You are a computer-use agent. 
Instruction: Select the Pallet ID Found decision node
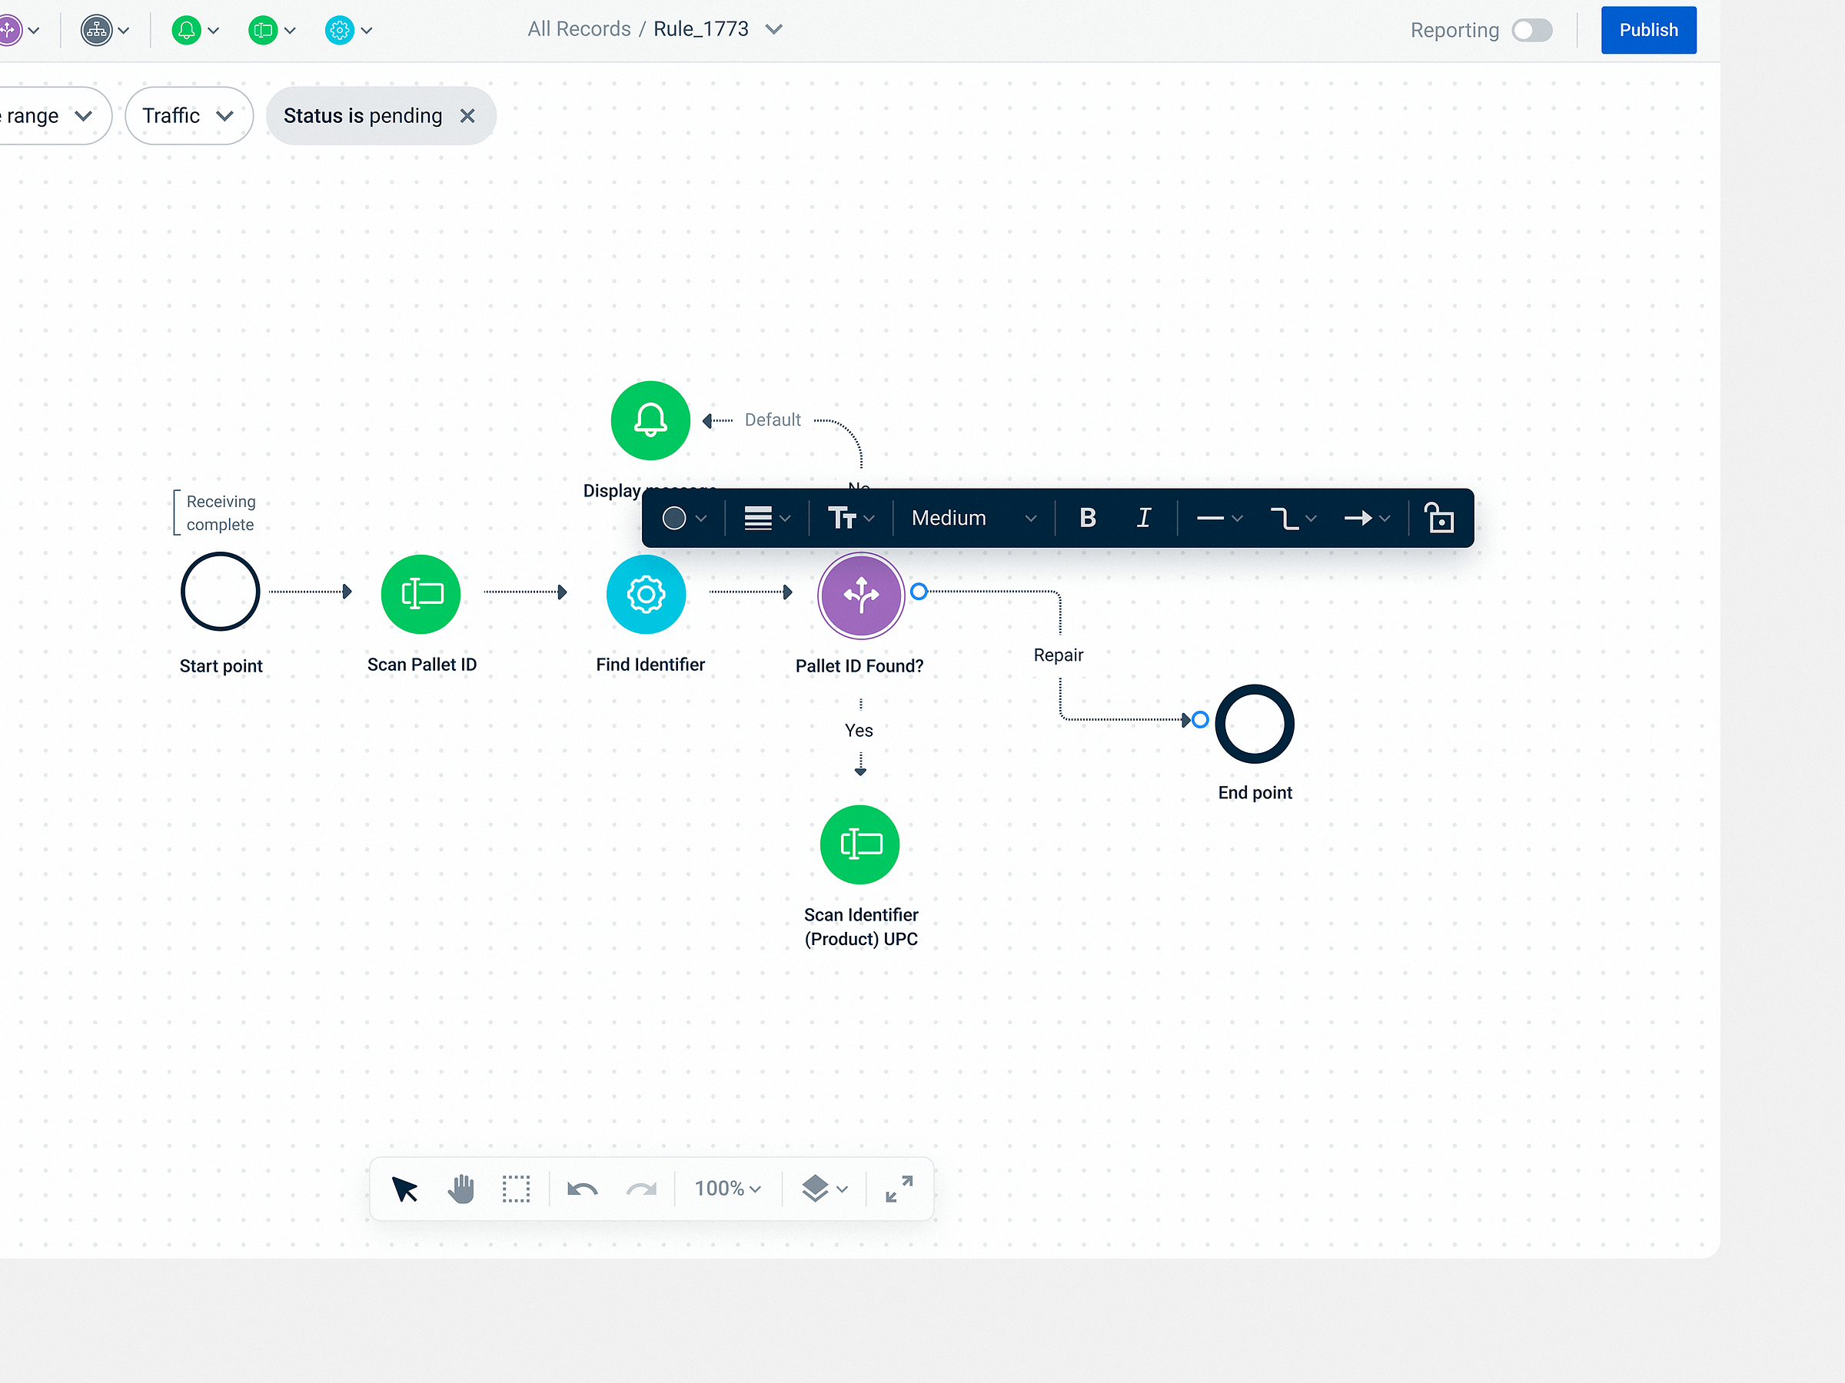coord(860,595)
